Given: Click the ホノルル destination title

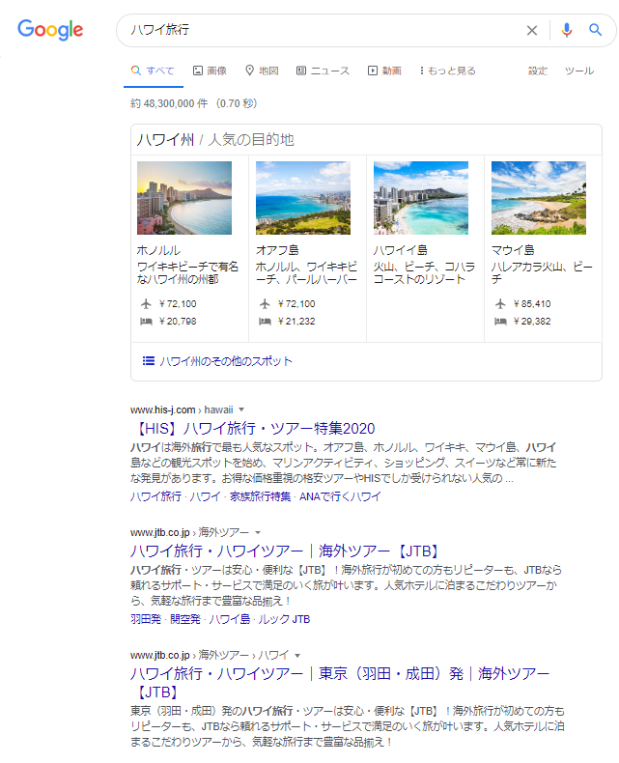Looking at the screenshot, I should click(158, 250).
